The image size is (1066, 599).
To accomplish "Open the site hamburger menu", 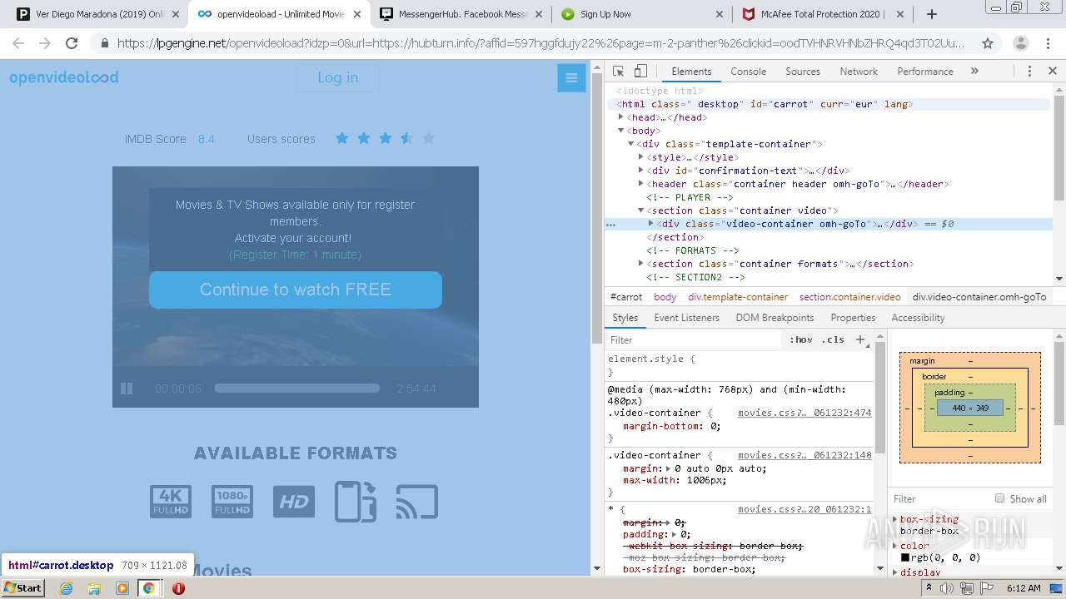I will (x=571, y=78).
